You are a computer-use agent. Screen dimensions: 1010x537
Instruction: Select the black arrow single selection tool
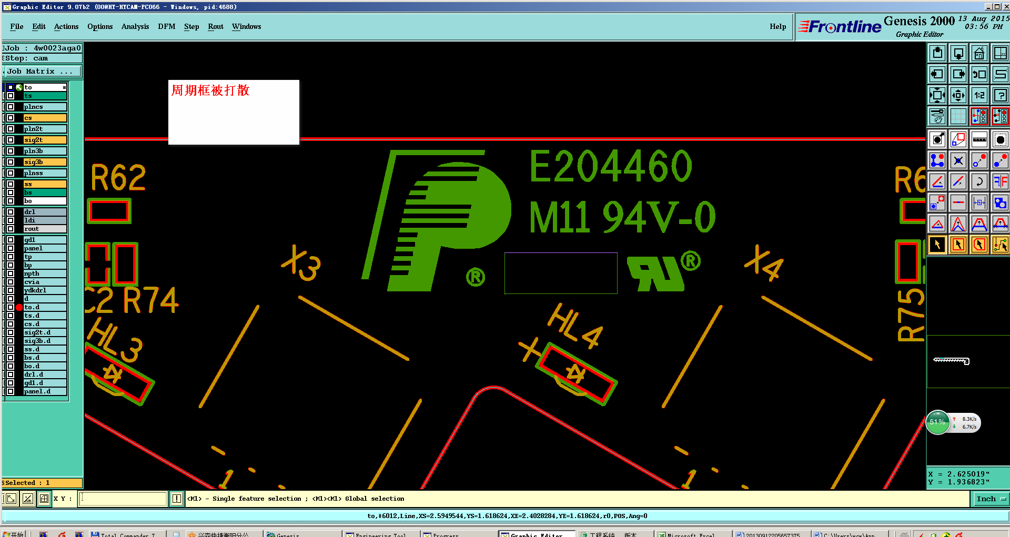(x=937, y=245)
